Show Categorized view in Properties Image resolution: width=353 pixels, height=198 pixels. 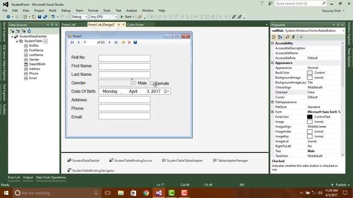click(x=274, y=37)
